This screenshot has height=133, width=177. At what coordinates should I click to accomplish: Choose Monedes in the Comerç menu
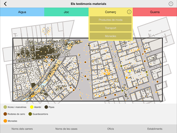point(111,36)
